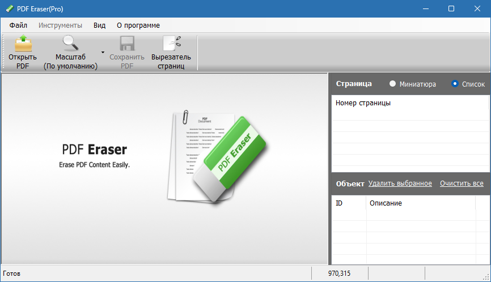Open the Вид menu
Viewport: 491px width, 282px height.
(x=99, y=25)
